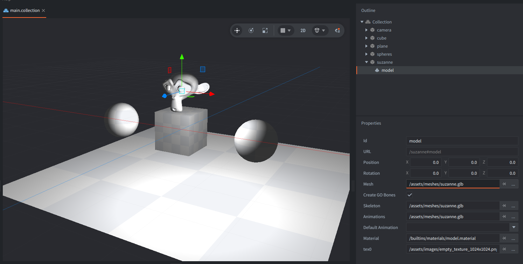Viewport: 523px width, 264px height.
Task: Click the Position X field
Action: 426,162
